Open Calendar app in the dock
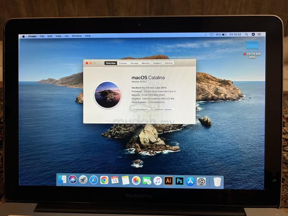Screen dimensions: 288x216 (115, 180)
